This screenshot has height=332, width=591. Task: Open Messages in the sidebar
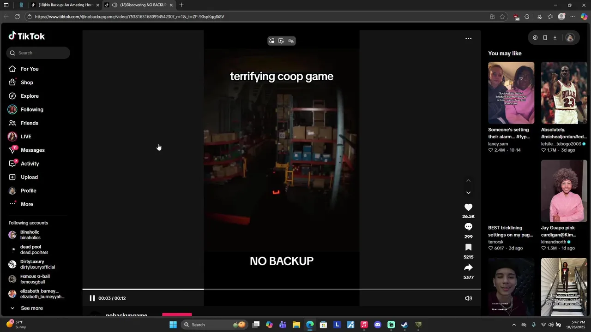tap(27, 150)
